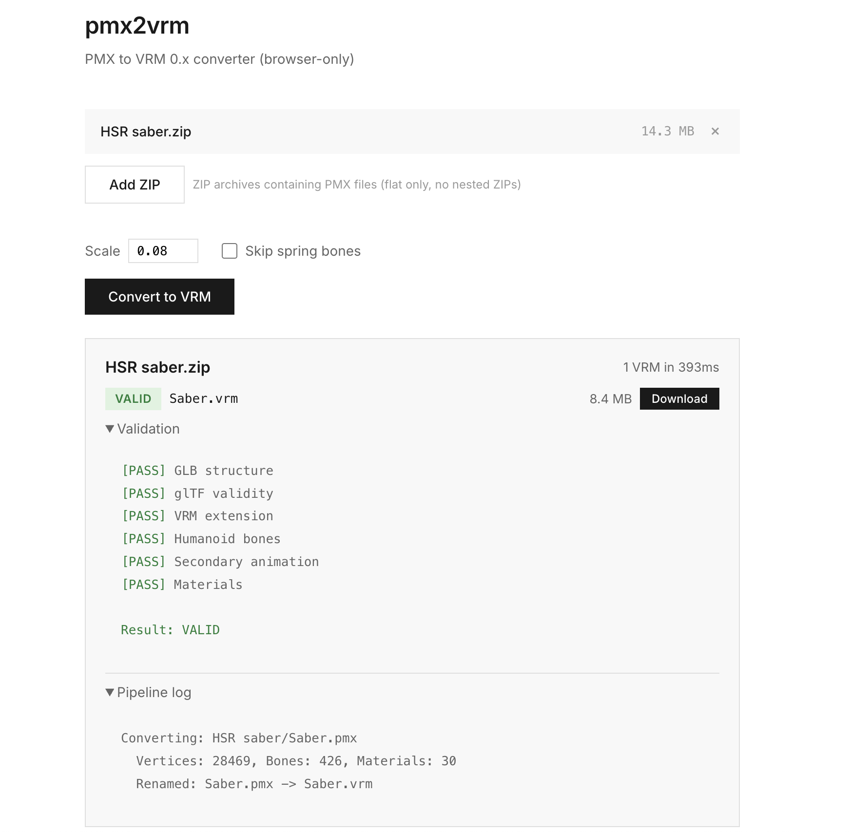Image resolution: width=850 pixels, height=832 pixels.
Task: Click Add ZIP to upload archive
Action: pos(135,185)
